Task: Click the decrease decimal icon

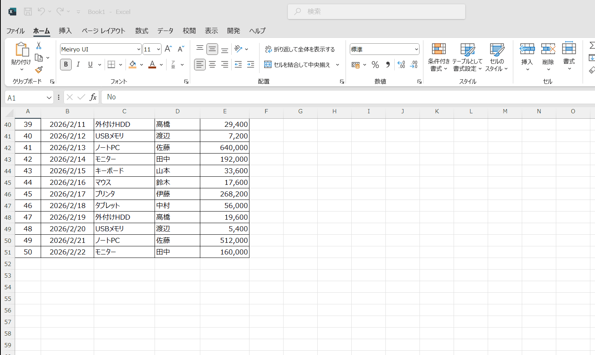Action: click(x=414, y=65)
